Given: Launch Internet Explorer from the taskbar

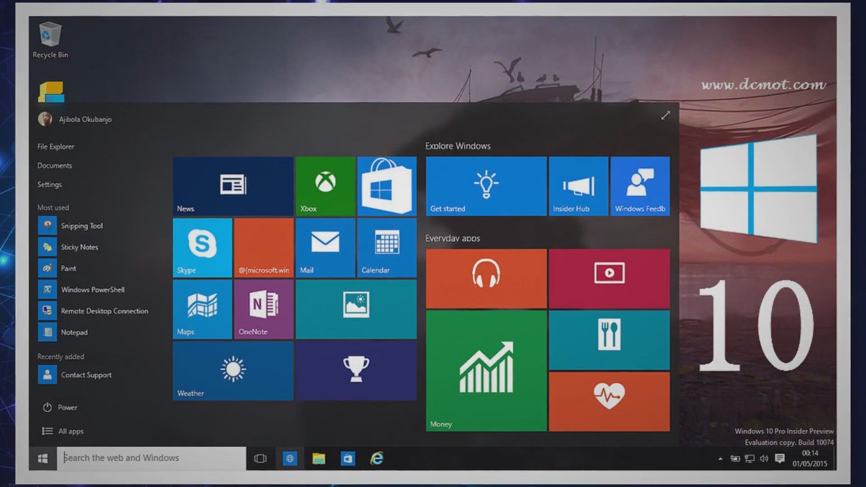Looking at the screenshot, I should 377,459.
